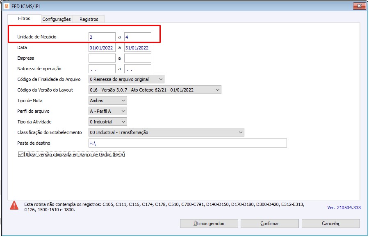Click the Confirmar button
The width and height of the screenshot is (369, 237).
(x=270, y=224)
